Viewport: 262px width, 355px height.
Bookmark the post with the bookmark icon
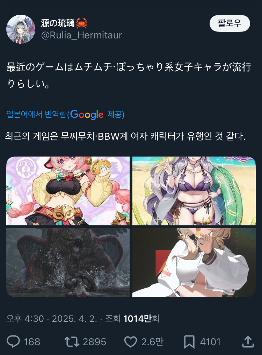coord(189,342)
